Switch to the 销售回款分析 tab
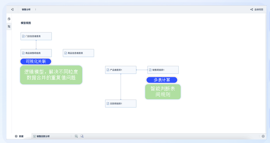270x143 pixels. 41,136
